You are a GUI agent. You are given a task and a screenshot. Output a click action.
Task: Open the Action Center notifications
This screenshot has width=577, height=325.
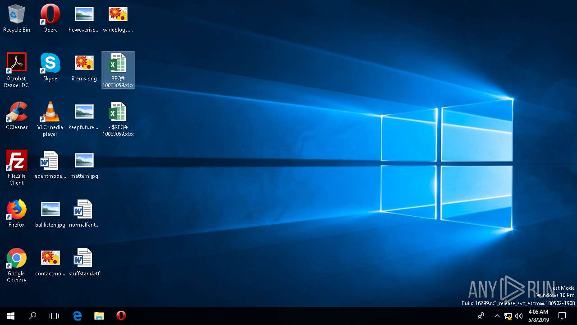tap(562, 316)
